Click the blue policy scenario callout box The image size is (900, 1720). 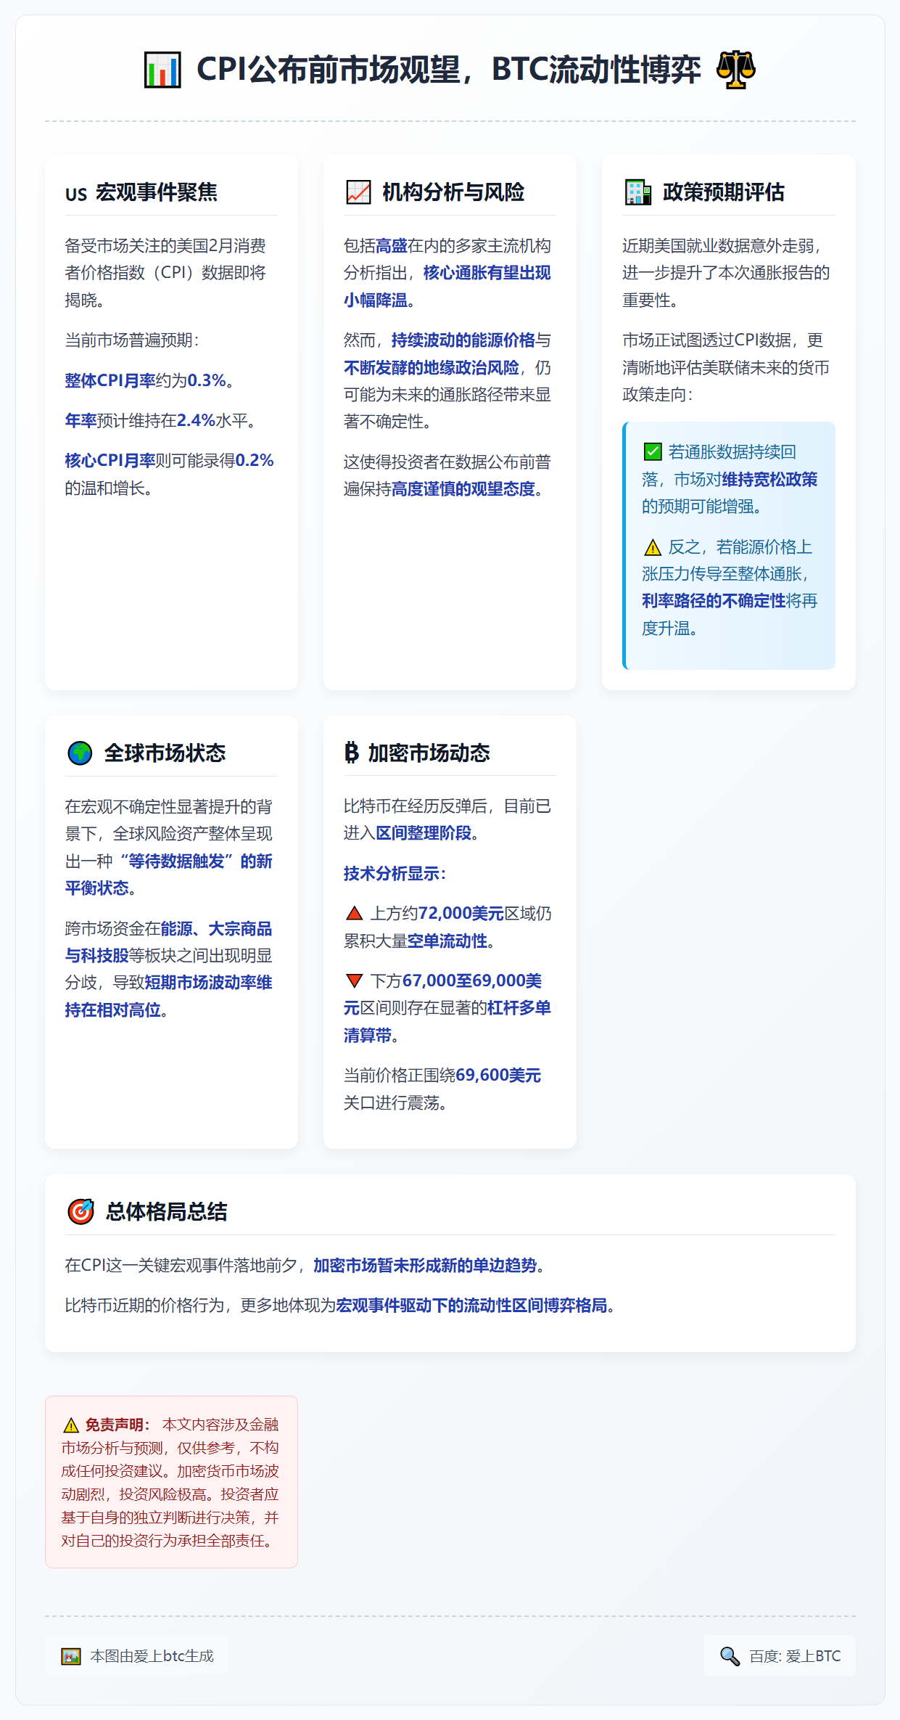click(729, 546)
